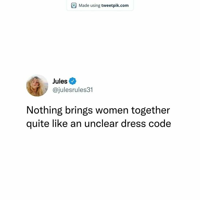The height and width of the screenshot is (200, 200).
Task: Click the "@" symbol in the handle
Action: click(55, 90)
